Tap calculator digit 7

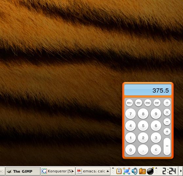click(x=131, y=114)
